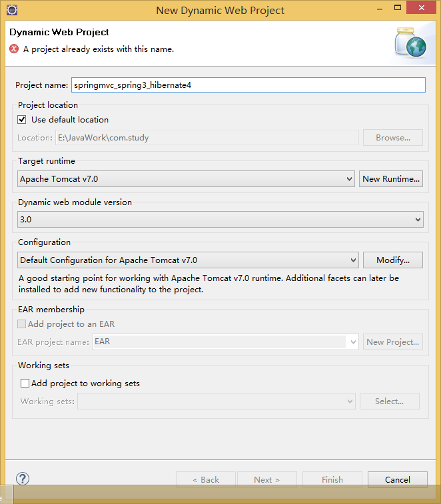Open the Working sets dropdown
441x504 pixels.
click(350, 401)
